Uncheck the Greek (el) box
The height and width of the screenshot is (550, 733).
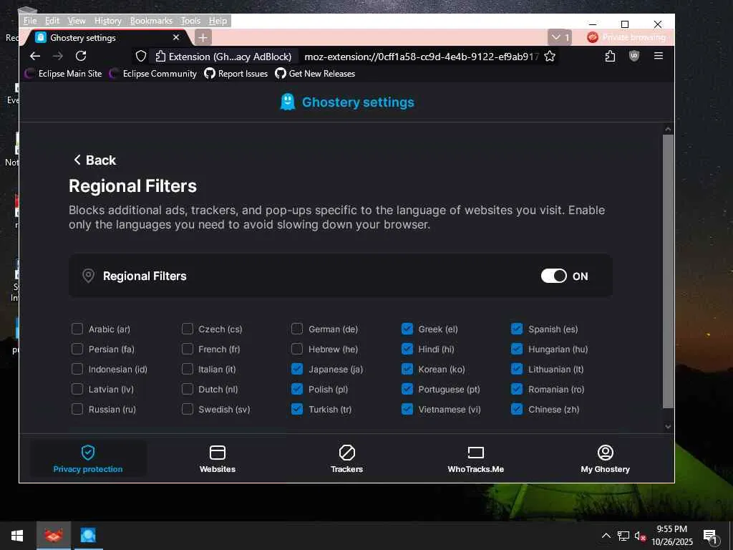coord(407,329)
